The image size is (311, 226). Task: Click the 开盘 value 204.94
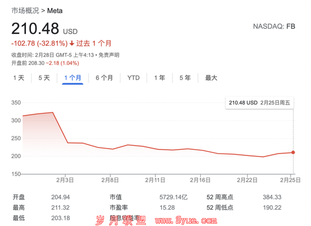[x=61, y=197]
